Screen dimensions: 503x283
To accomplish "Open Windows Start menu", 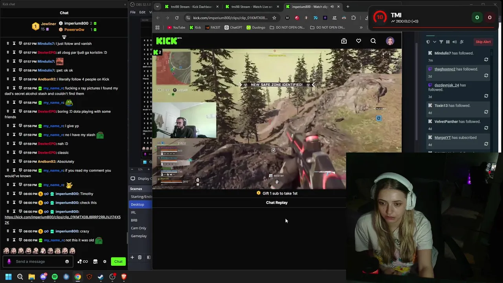I will click(8, 277).
